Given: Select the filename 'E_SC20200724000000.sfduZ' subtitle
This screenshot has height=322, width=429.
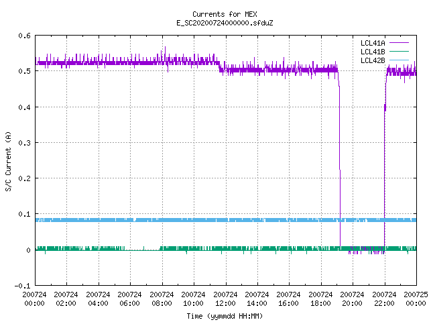Looking at the screenshot, I should point(225,23).
